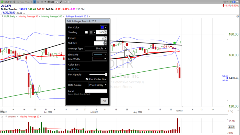The width and height of the screenshot is (240, 135).
Task: Click the Add Color link
Action: click(x=74, y=69)
